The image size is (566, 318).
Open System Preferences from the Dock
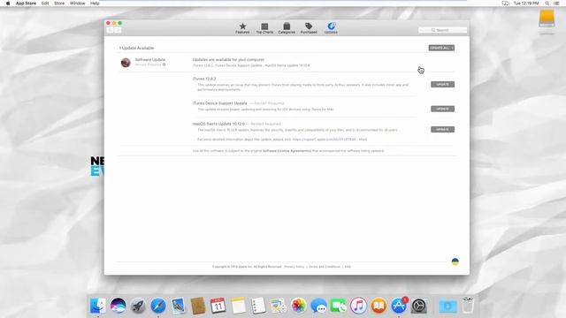418,306
